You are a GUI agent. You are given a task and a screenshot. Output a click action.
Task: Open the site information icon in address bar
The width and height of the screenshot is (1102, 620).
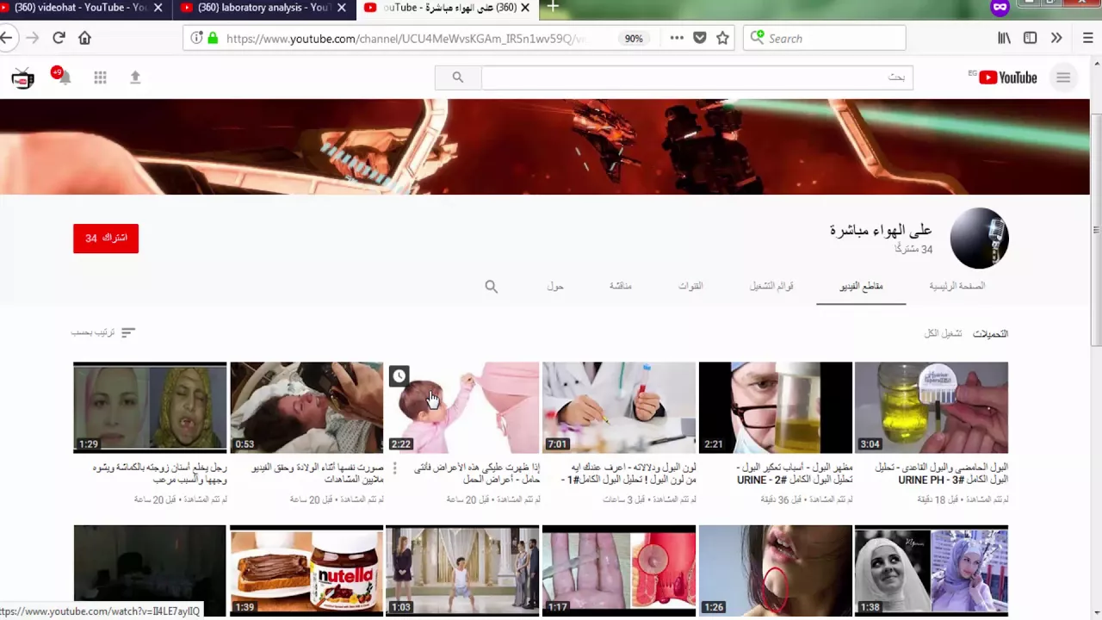coord(196,38)
